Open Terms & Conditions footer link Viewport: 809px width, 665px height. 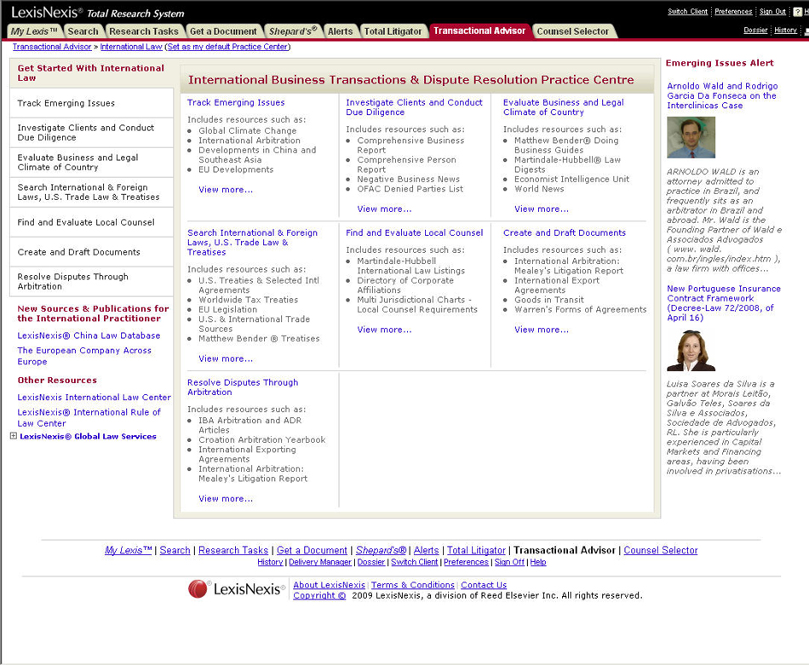[x=413, y=585]
